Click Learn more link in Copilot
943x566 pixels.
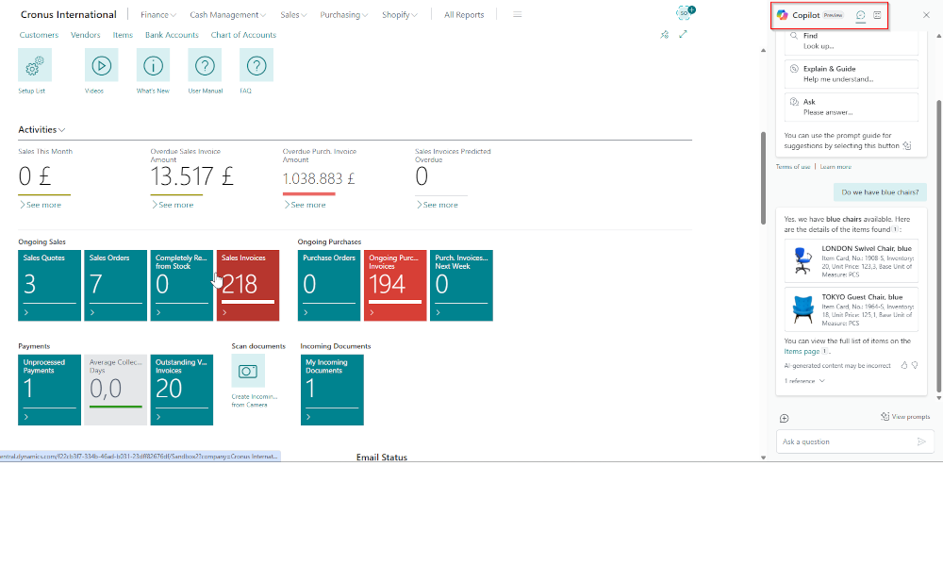[835, 167]
